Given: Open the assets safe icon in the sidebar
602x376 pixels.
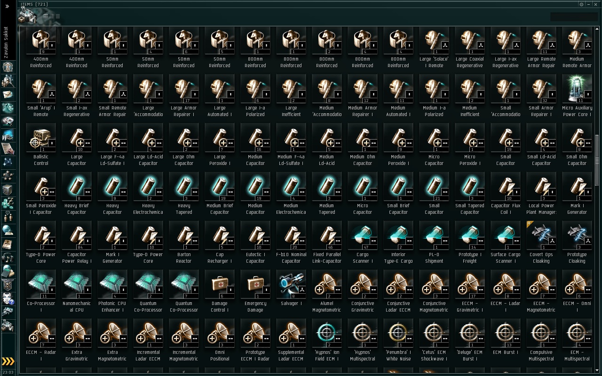Looking at the screenshot, I should 8,189.
